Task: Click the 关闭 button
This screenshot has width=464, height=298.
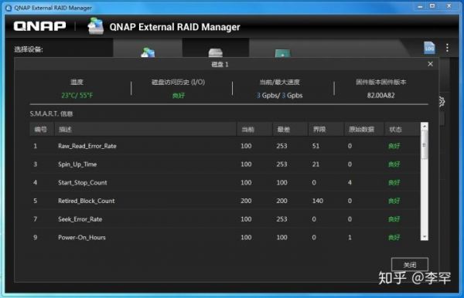Action: point(410,265)
